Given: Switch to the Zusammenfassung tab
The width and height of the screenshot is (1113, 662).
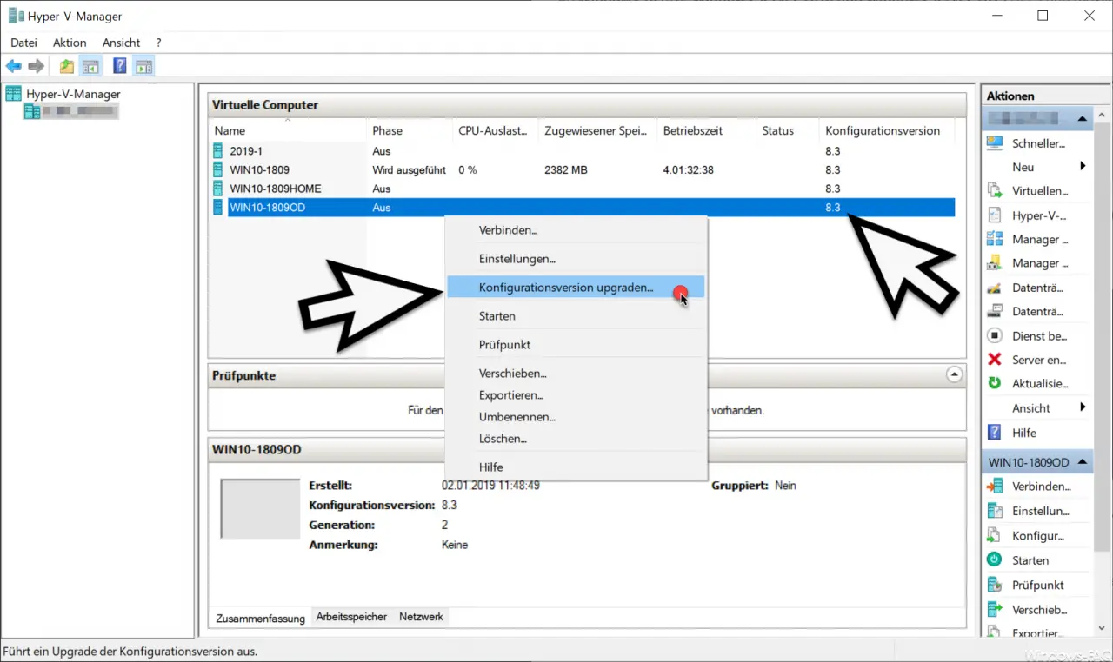Looking at the screenshot, I should (x=260, y=618).
